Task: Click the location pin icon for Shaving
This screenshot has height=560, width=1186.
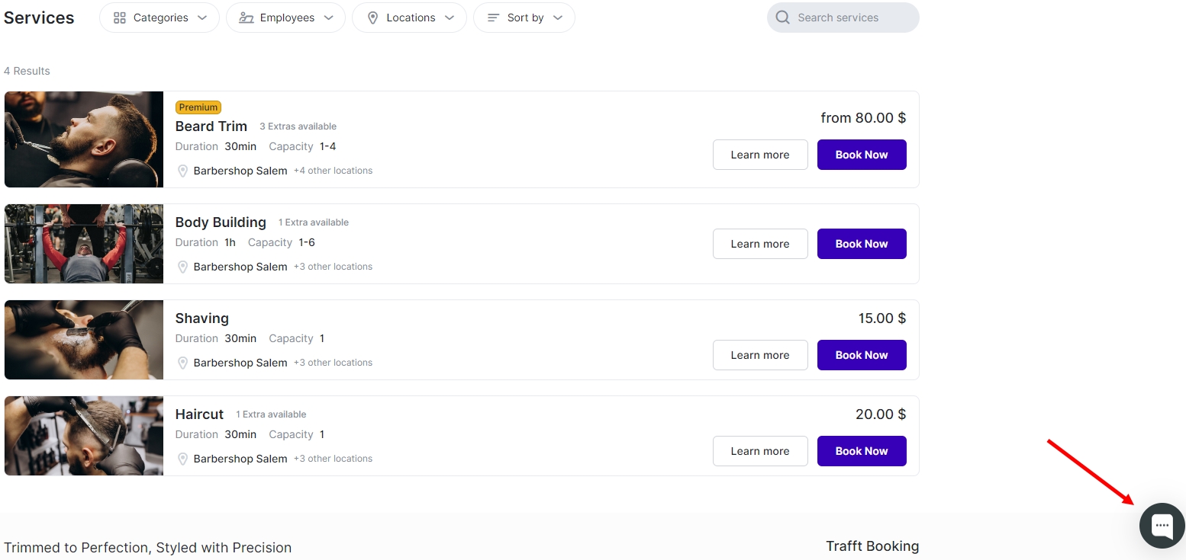Action: coord(182,363)
